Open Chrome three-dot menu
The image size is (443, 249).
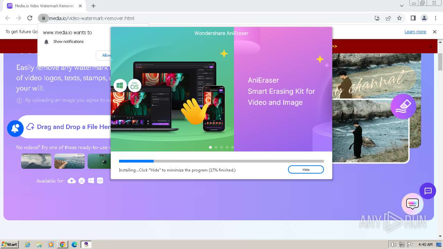pos(435,18)
